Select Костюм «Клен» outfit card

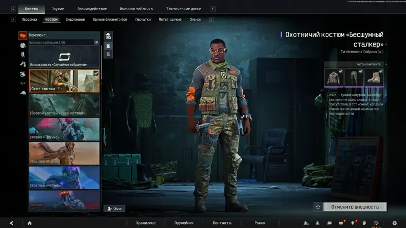point(64,154)
